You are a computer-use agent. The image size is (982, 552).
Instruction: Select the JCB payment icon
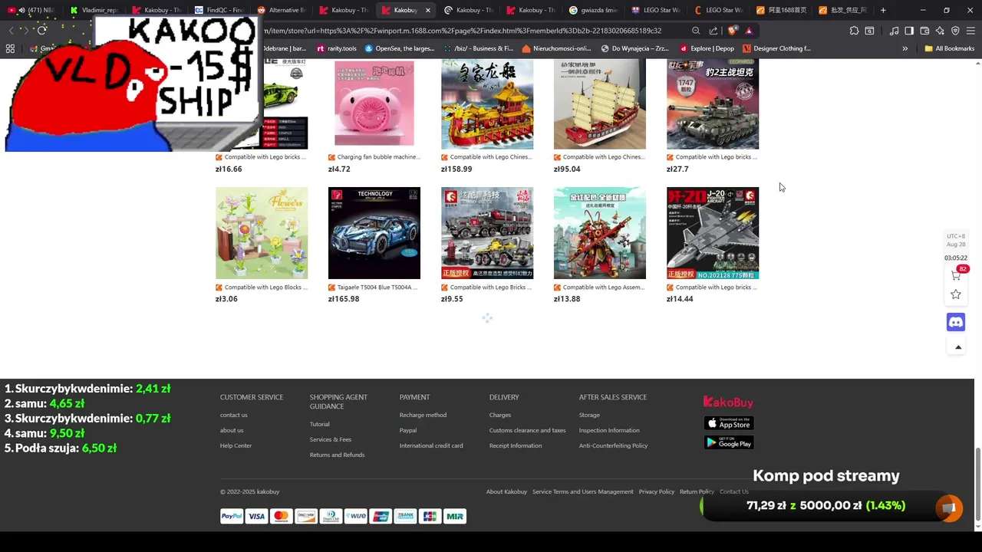(x=430, y=516)
